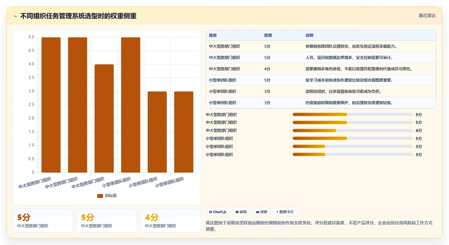Click the 4.5 y-axis label
Viewport: 449px width, 245px height.
point(31,51)
